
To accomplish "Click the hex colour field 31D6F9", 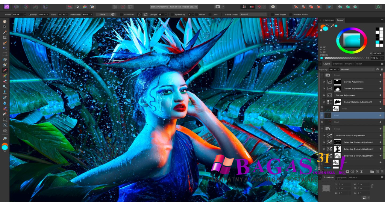I will (377, 53).
